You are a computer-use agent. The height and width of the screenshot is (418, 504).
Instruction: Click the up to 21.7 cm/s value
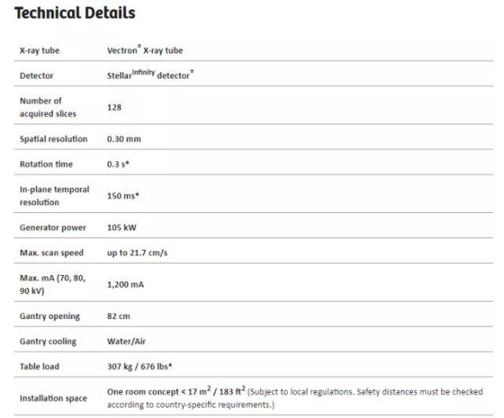click(x=138, y=253)
